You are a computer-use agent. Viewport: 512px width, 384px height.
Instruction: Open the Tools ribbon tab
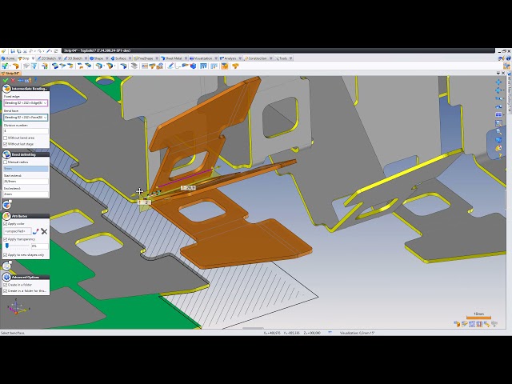tap(282, 58)
